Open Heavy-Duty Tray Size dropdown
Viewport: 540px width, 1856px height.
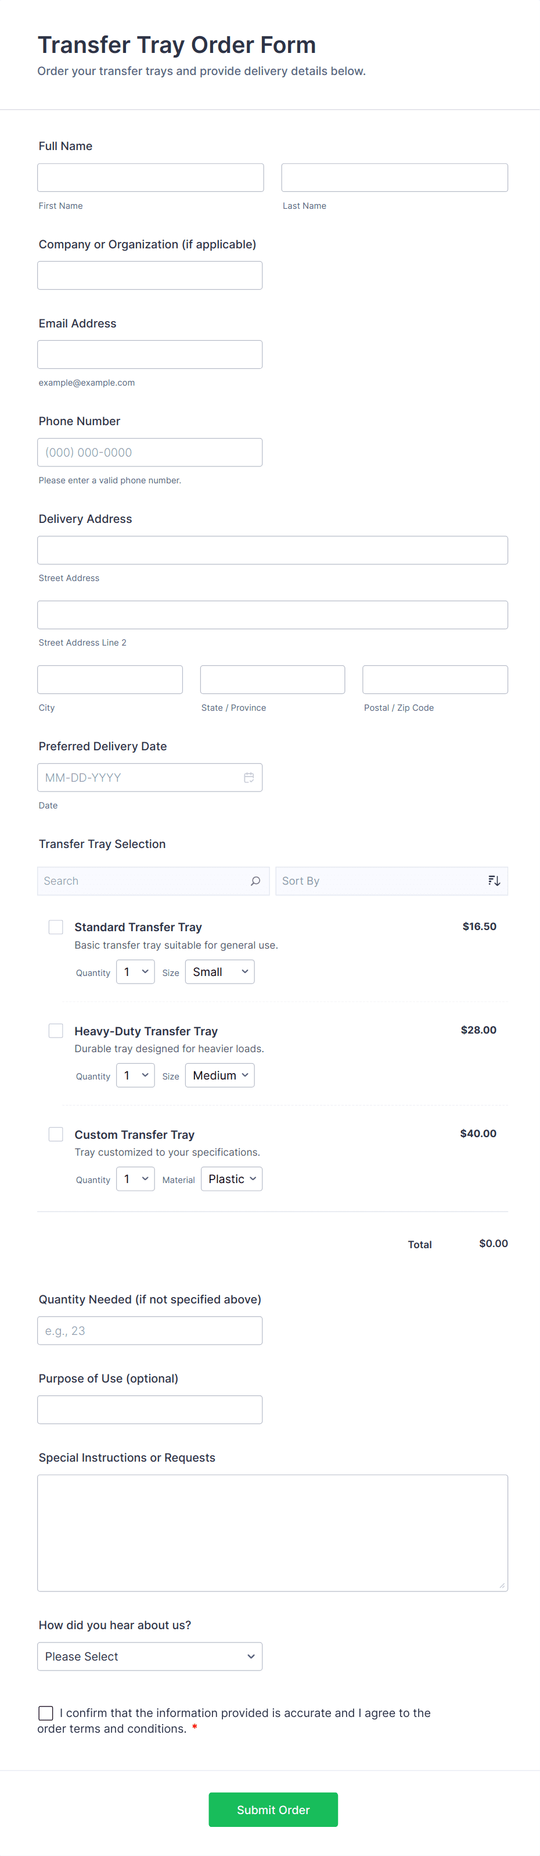[219, 1075]
